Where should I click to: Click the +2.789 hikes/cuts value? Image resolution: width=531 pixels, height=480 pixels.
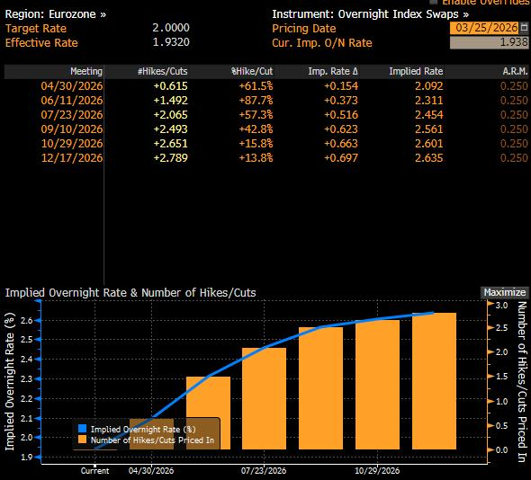click(x=170, y=157)
